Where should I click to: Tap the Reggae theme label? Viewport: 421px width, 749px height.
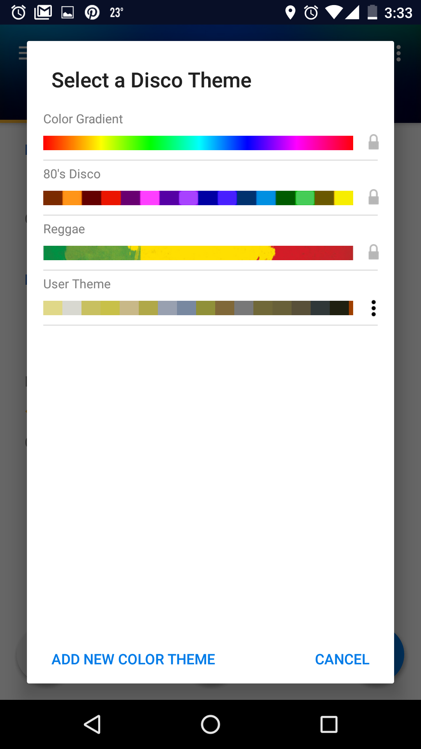click(x=64, y=229)
